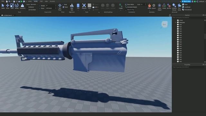Open the Color dropdown arrow
This screenshot has width=206, height=116.
pos(89,10)
